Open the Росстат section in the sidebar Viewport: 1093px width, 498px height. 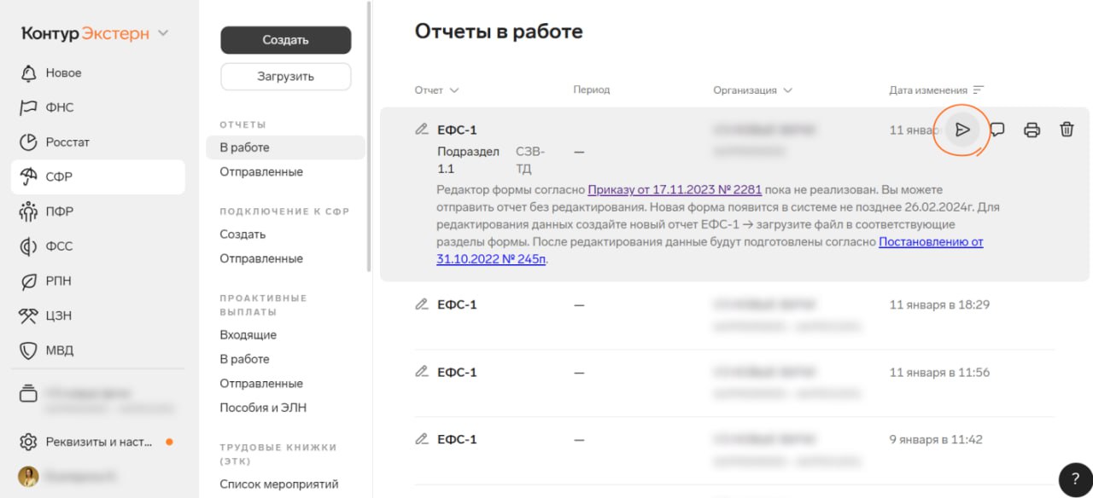tap(67, 142)
